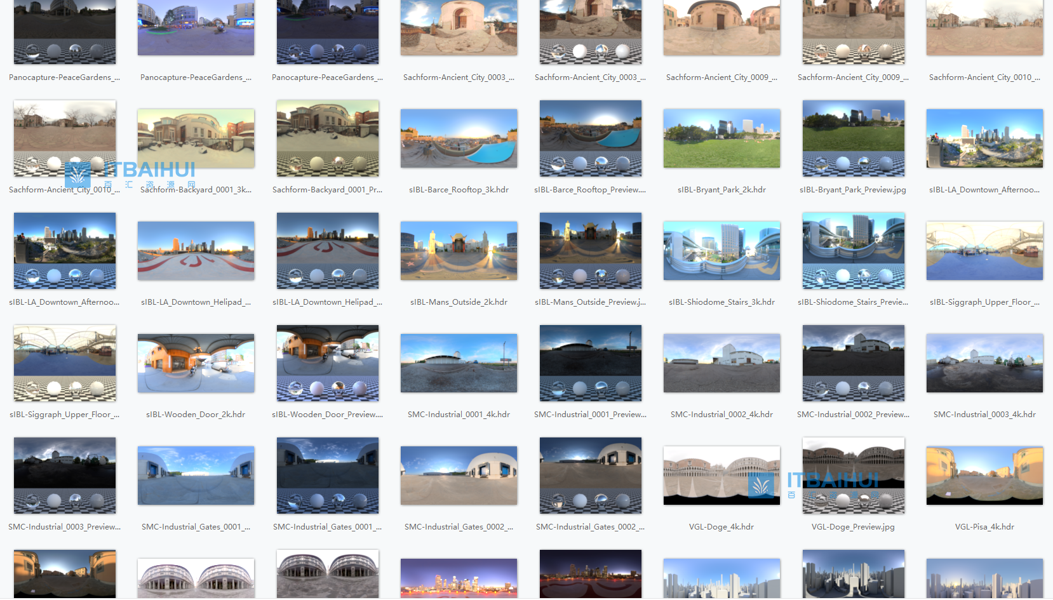Select sIBL-LA_Downtown_Helipad preview with checkerboard spheres
Screen dimensions: 1053x600
pyautogui.click(x=328, y=251)
